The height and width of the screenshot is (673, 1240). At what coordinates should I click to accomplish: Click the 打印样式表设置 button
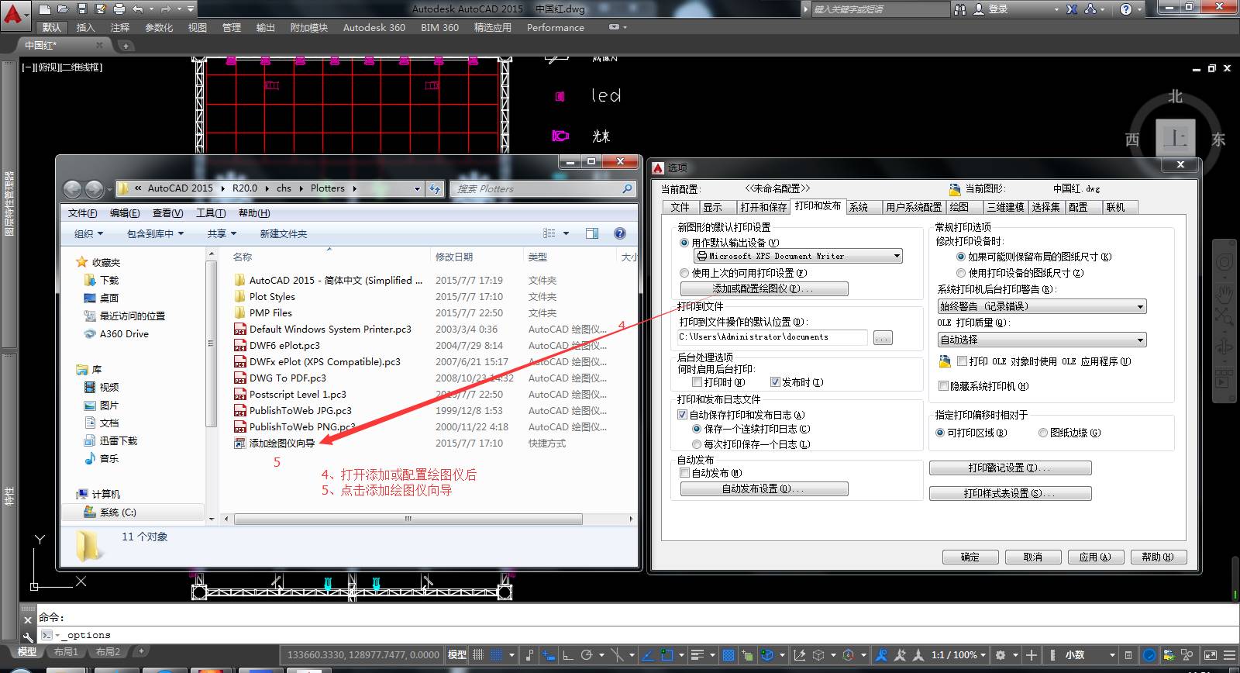[1010, 493]
